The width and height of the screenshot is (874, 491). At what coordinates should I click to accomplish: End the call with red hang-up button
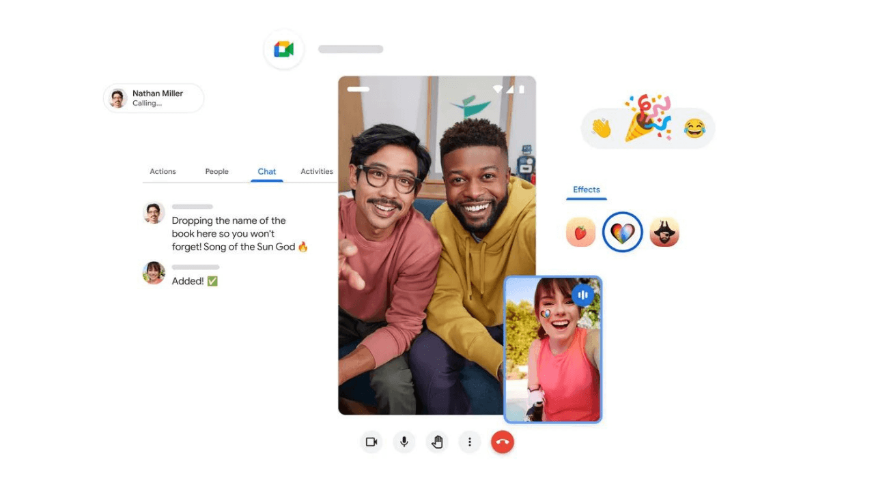[503, 442]
